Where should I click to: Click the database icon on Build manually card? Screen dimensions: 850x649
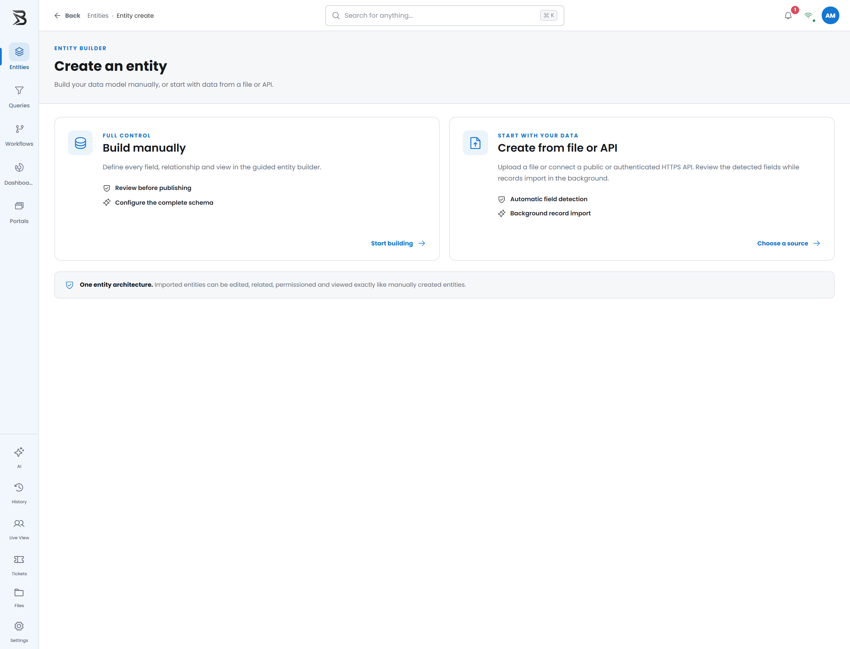[80, 143]
